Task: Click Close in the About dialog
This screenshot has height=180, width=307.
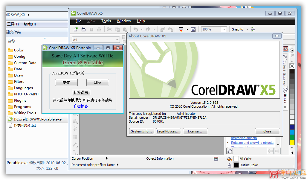Action: (x=267, y=131)
